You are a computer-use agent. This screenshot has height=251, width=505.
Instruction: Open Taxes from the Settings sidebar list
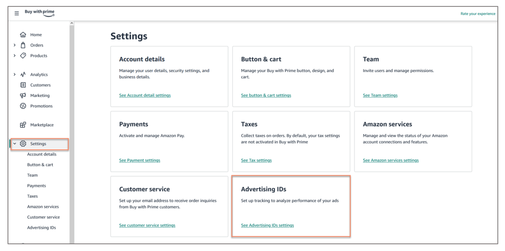coord(33,196)
